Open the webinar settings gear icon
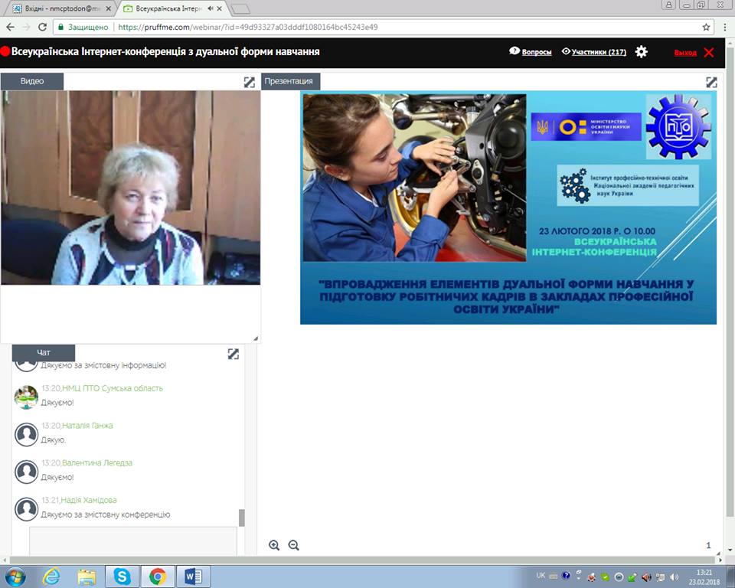The width and height of the screenshot is (735, 588). tap(642, 52)
